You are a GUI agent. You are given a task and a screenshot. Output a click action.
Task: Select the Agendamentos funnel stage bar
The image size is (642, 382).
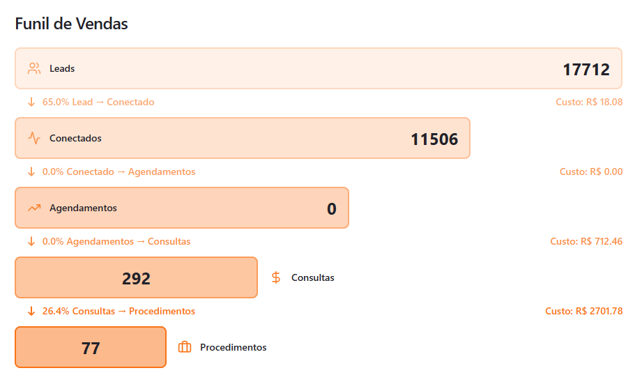[x=182, y=208]
